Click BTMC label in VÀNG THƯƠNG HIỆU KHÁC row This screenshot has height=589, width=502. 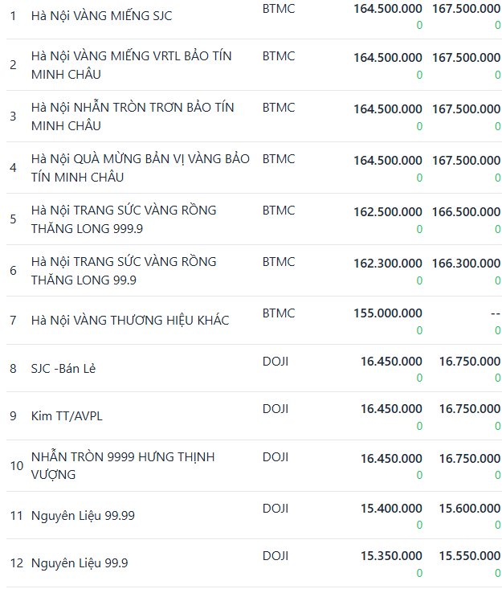coord(279,313)
